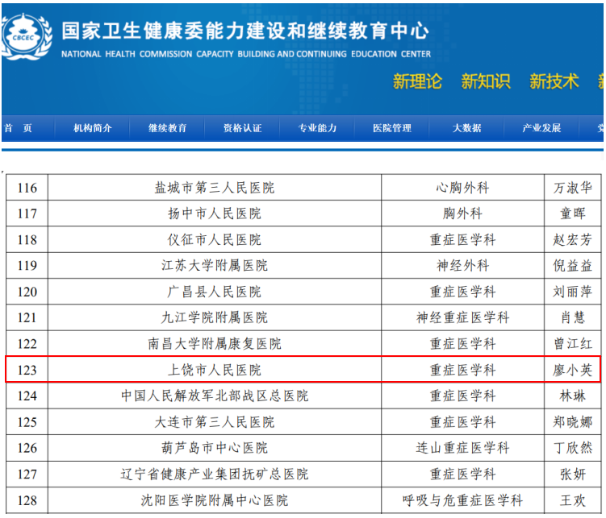The width and height of the screenshot is (606, 518).
Task: Click the 新知识 banner text
Action: click(x=486, y=81)
